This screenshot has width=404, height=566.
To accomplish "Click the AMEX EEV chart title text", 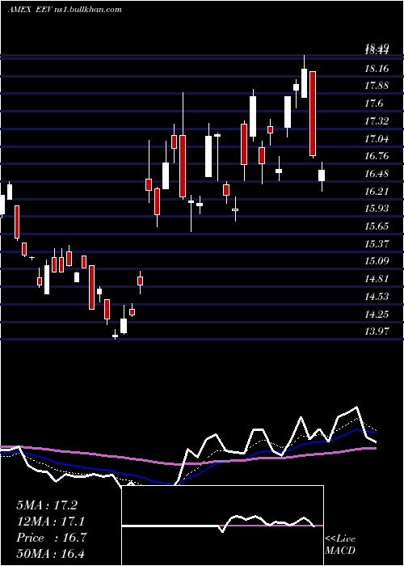I will (65, 10).
